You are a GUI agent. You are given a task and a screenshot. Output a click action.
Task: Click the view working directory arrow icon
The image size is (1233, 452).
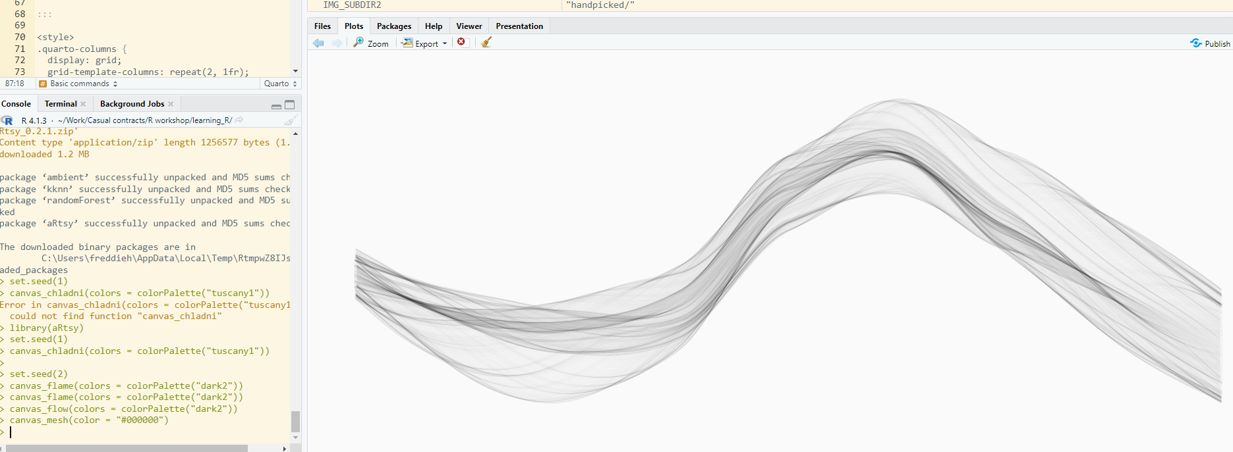point(239,120)
